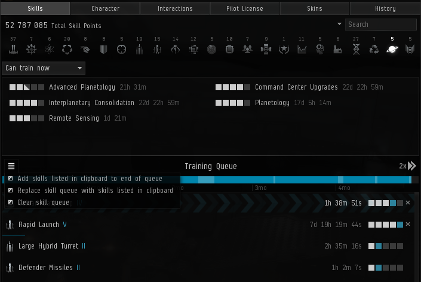Select the line chart skill group icon
The width and height of the screenshot is (421, 282).
coord(302,49)
